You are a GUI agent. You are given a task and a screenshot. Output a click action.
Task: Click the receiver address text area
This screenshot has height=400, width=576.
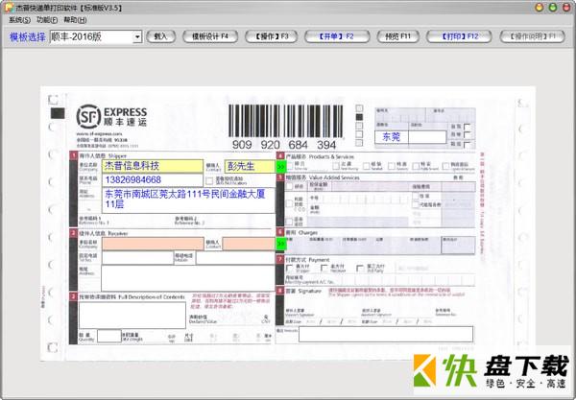tap(188, 278)
